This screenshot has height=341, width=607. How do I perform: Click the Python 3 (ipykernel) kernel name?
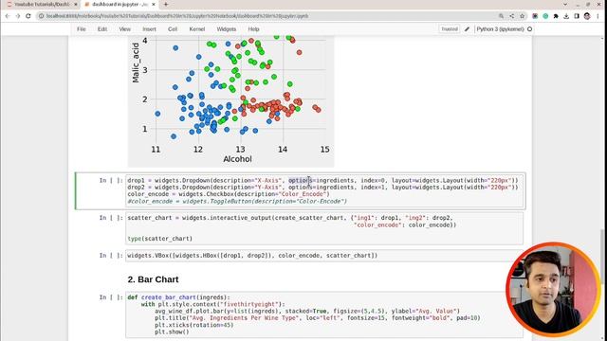click(x=500, y=29)
